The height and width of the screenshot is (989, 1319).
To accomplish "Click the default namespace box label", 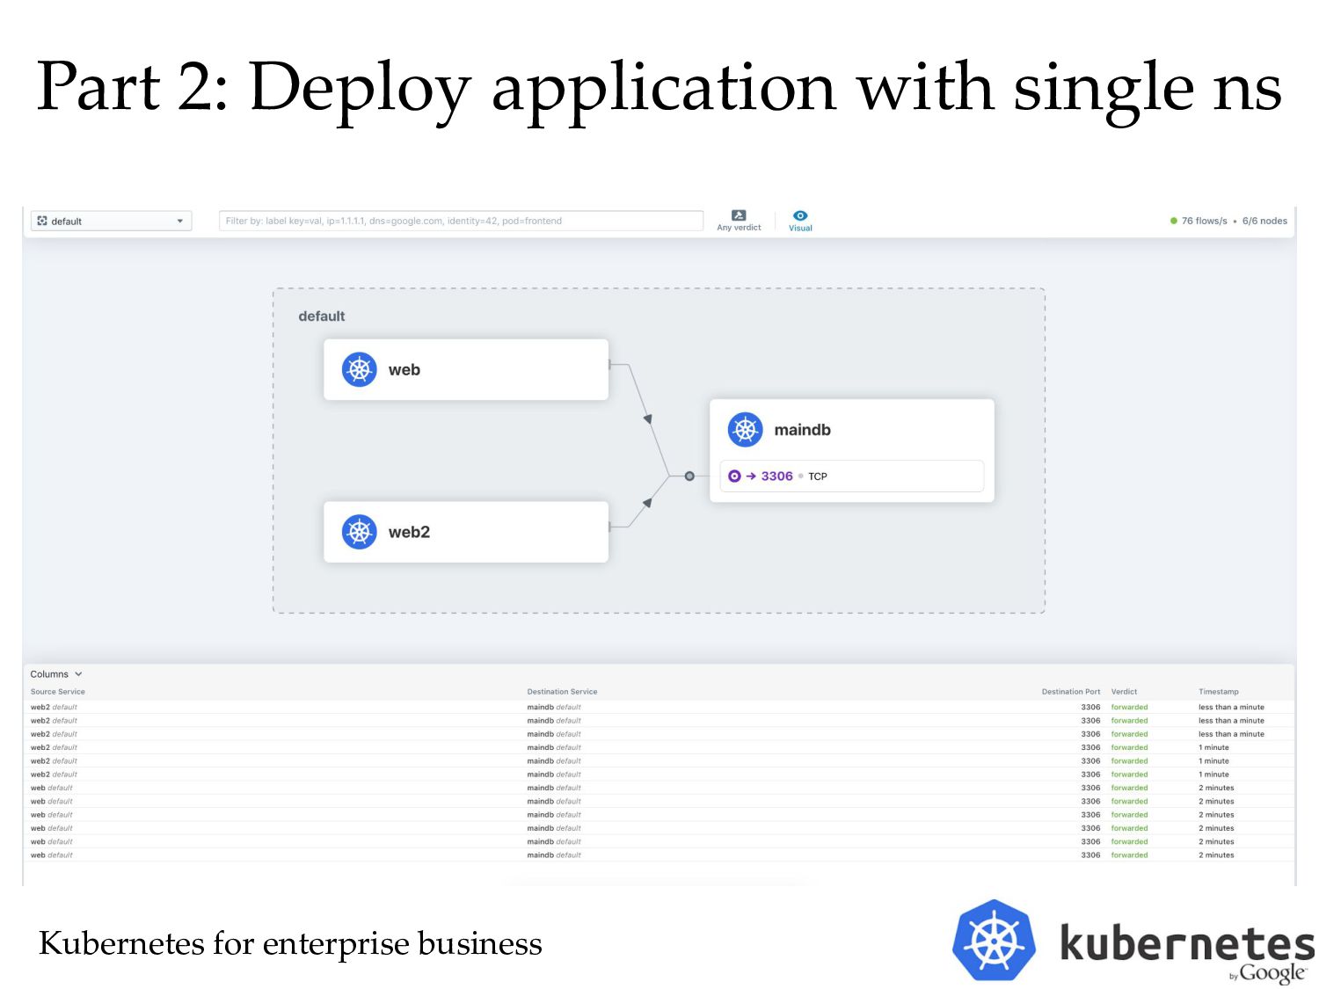I will coord(321,316).
